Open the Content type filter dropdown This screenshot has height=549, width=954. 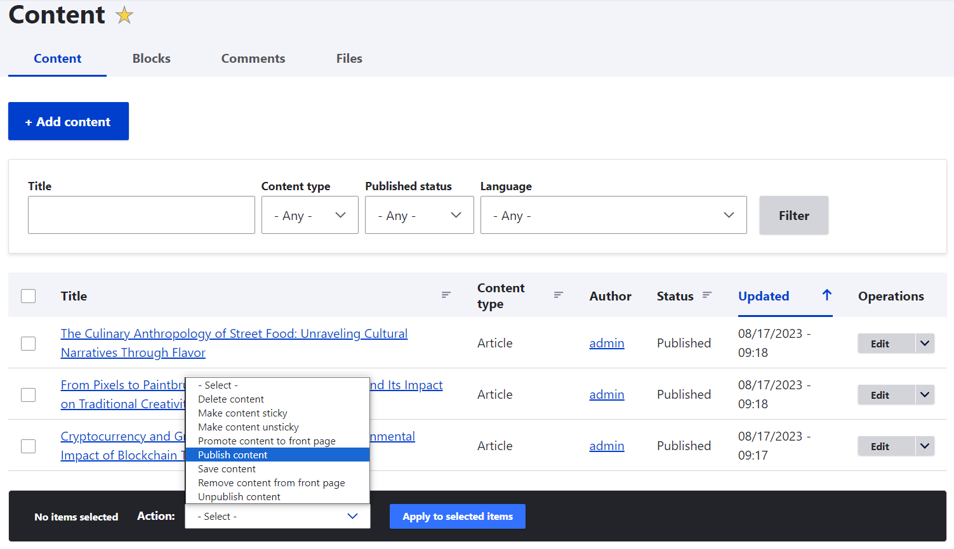click(310, 216)
